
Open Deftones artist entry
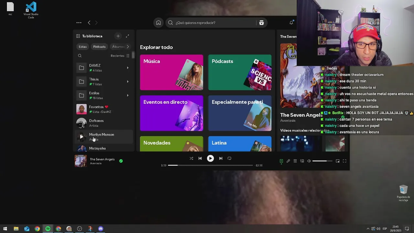pos(104,123)
